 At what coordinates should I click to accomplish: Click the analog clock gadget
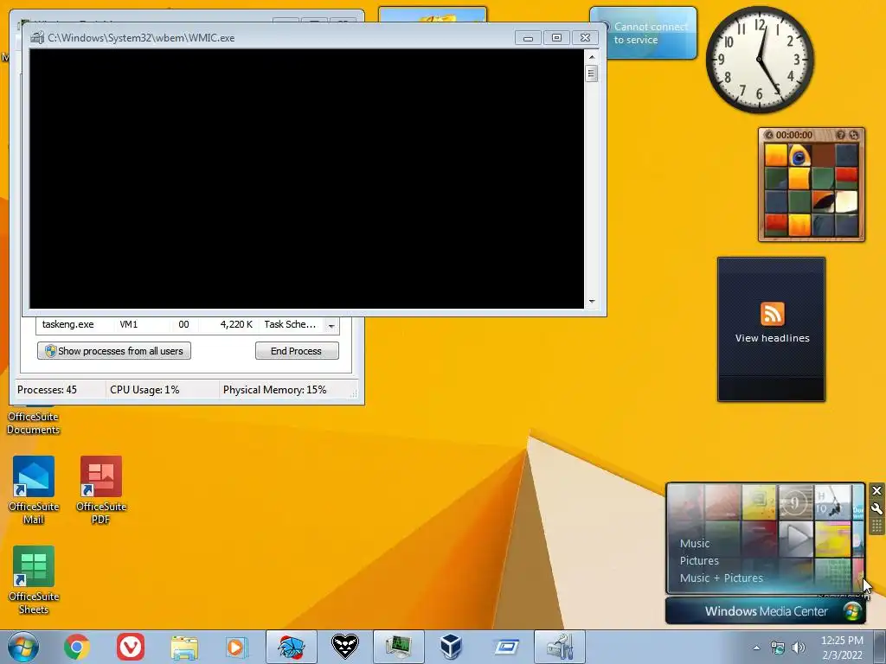coord(760,60)
